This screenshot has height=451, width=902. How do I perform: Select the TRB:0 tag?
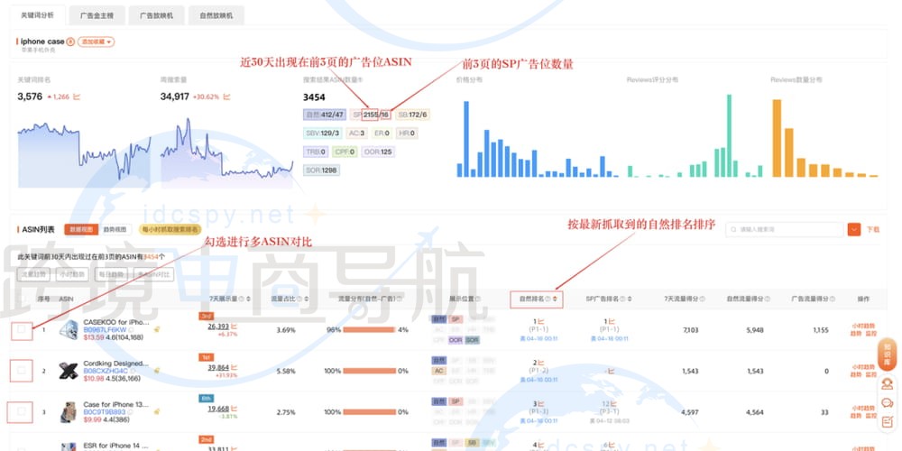(316, 152)
